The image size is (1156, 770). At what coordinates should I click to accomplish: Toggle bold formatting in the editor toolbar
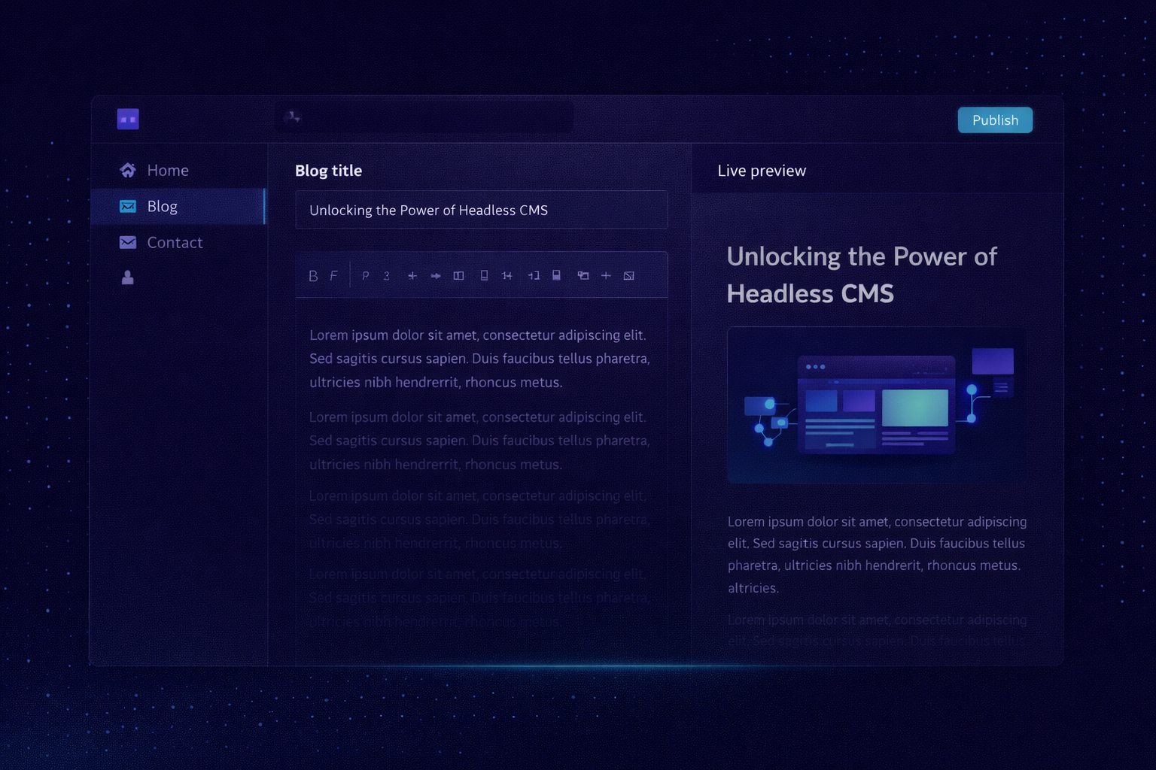(x=314, y=275)
